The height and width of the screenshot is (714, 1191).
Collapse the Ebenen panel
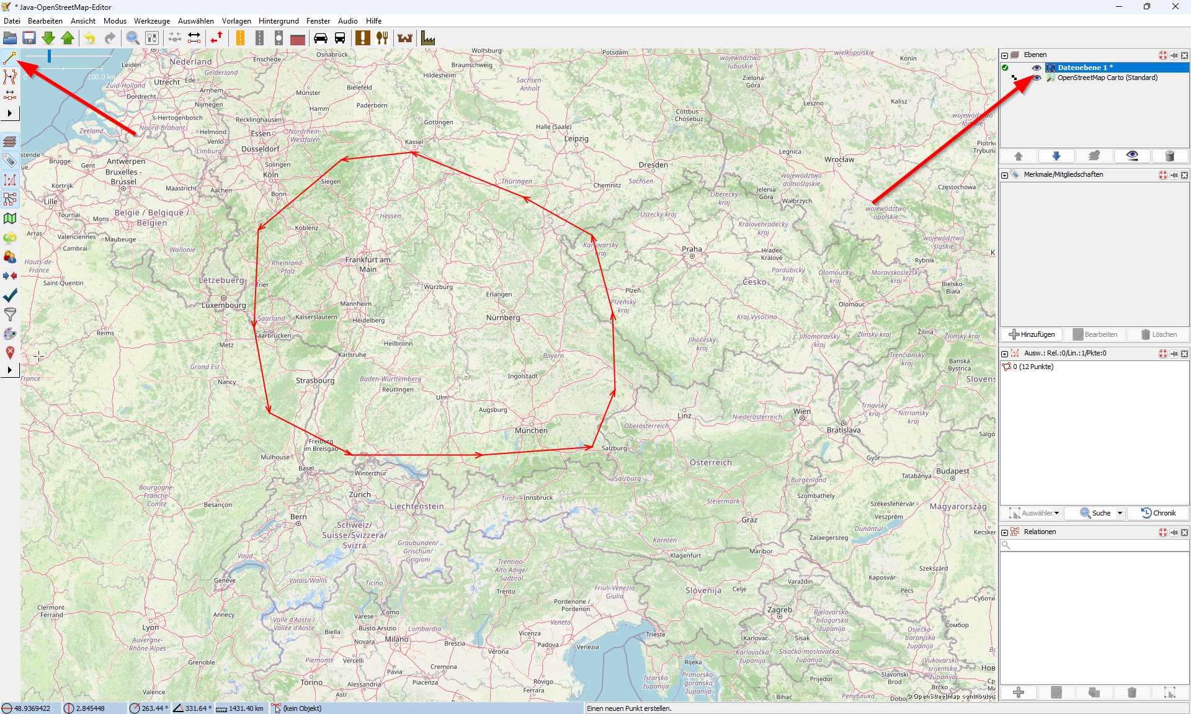point(1005,55)
